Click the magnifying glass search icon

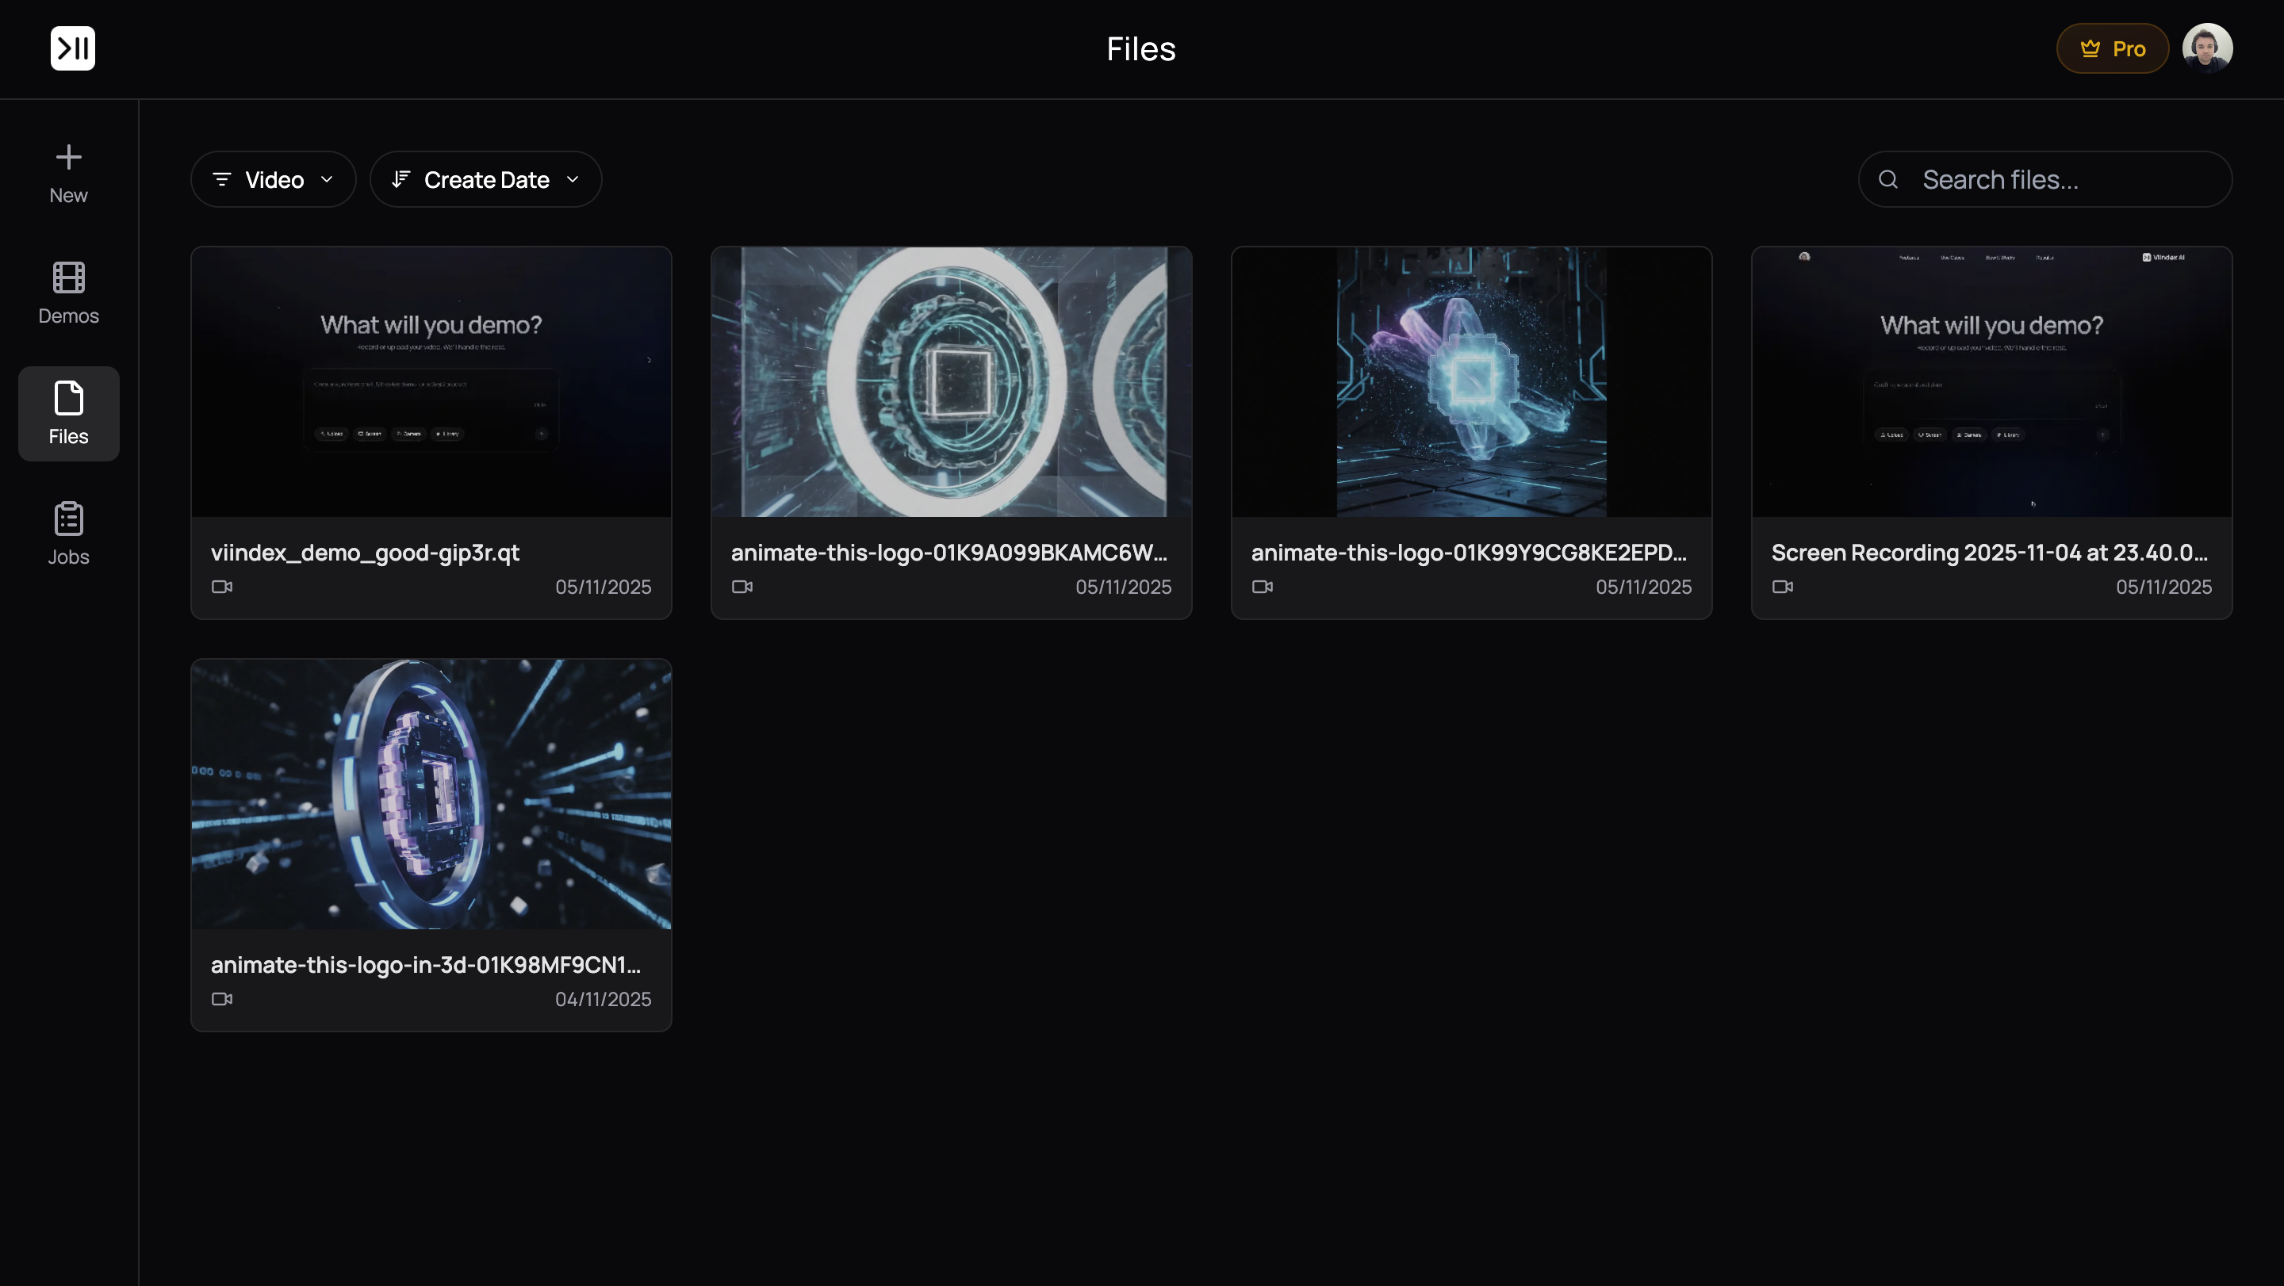[1888, 179]
